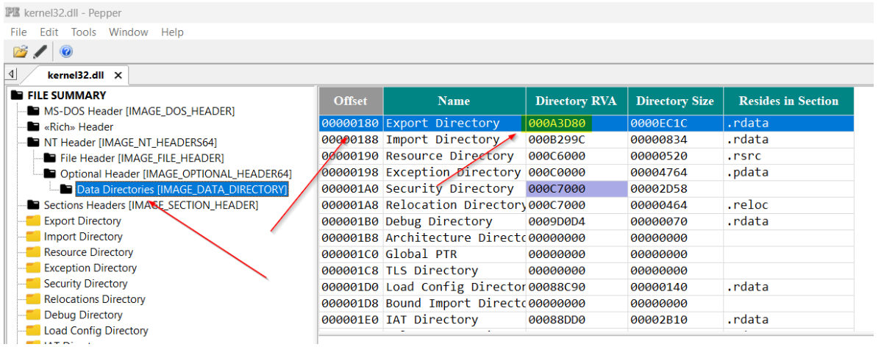Image resolution: width=884 pixels, height=347 pixels.
Task: Open the Tools menu
Action: click(x=84, y=32)
